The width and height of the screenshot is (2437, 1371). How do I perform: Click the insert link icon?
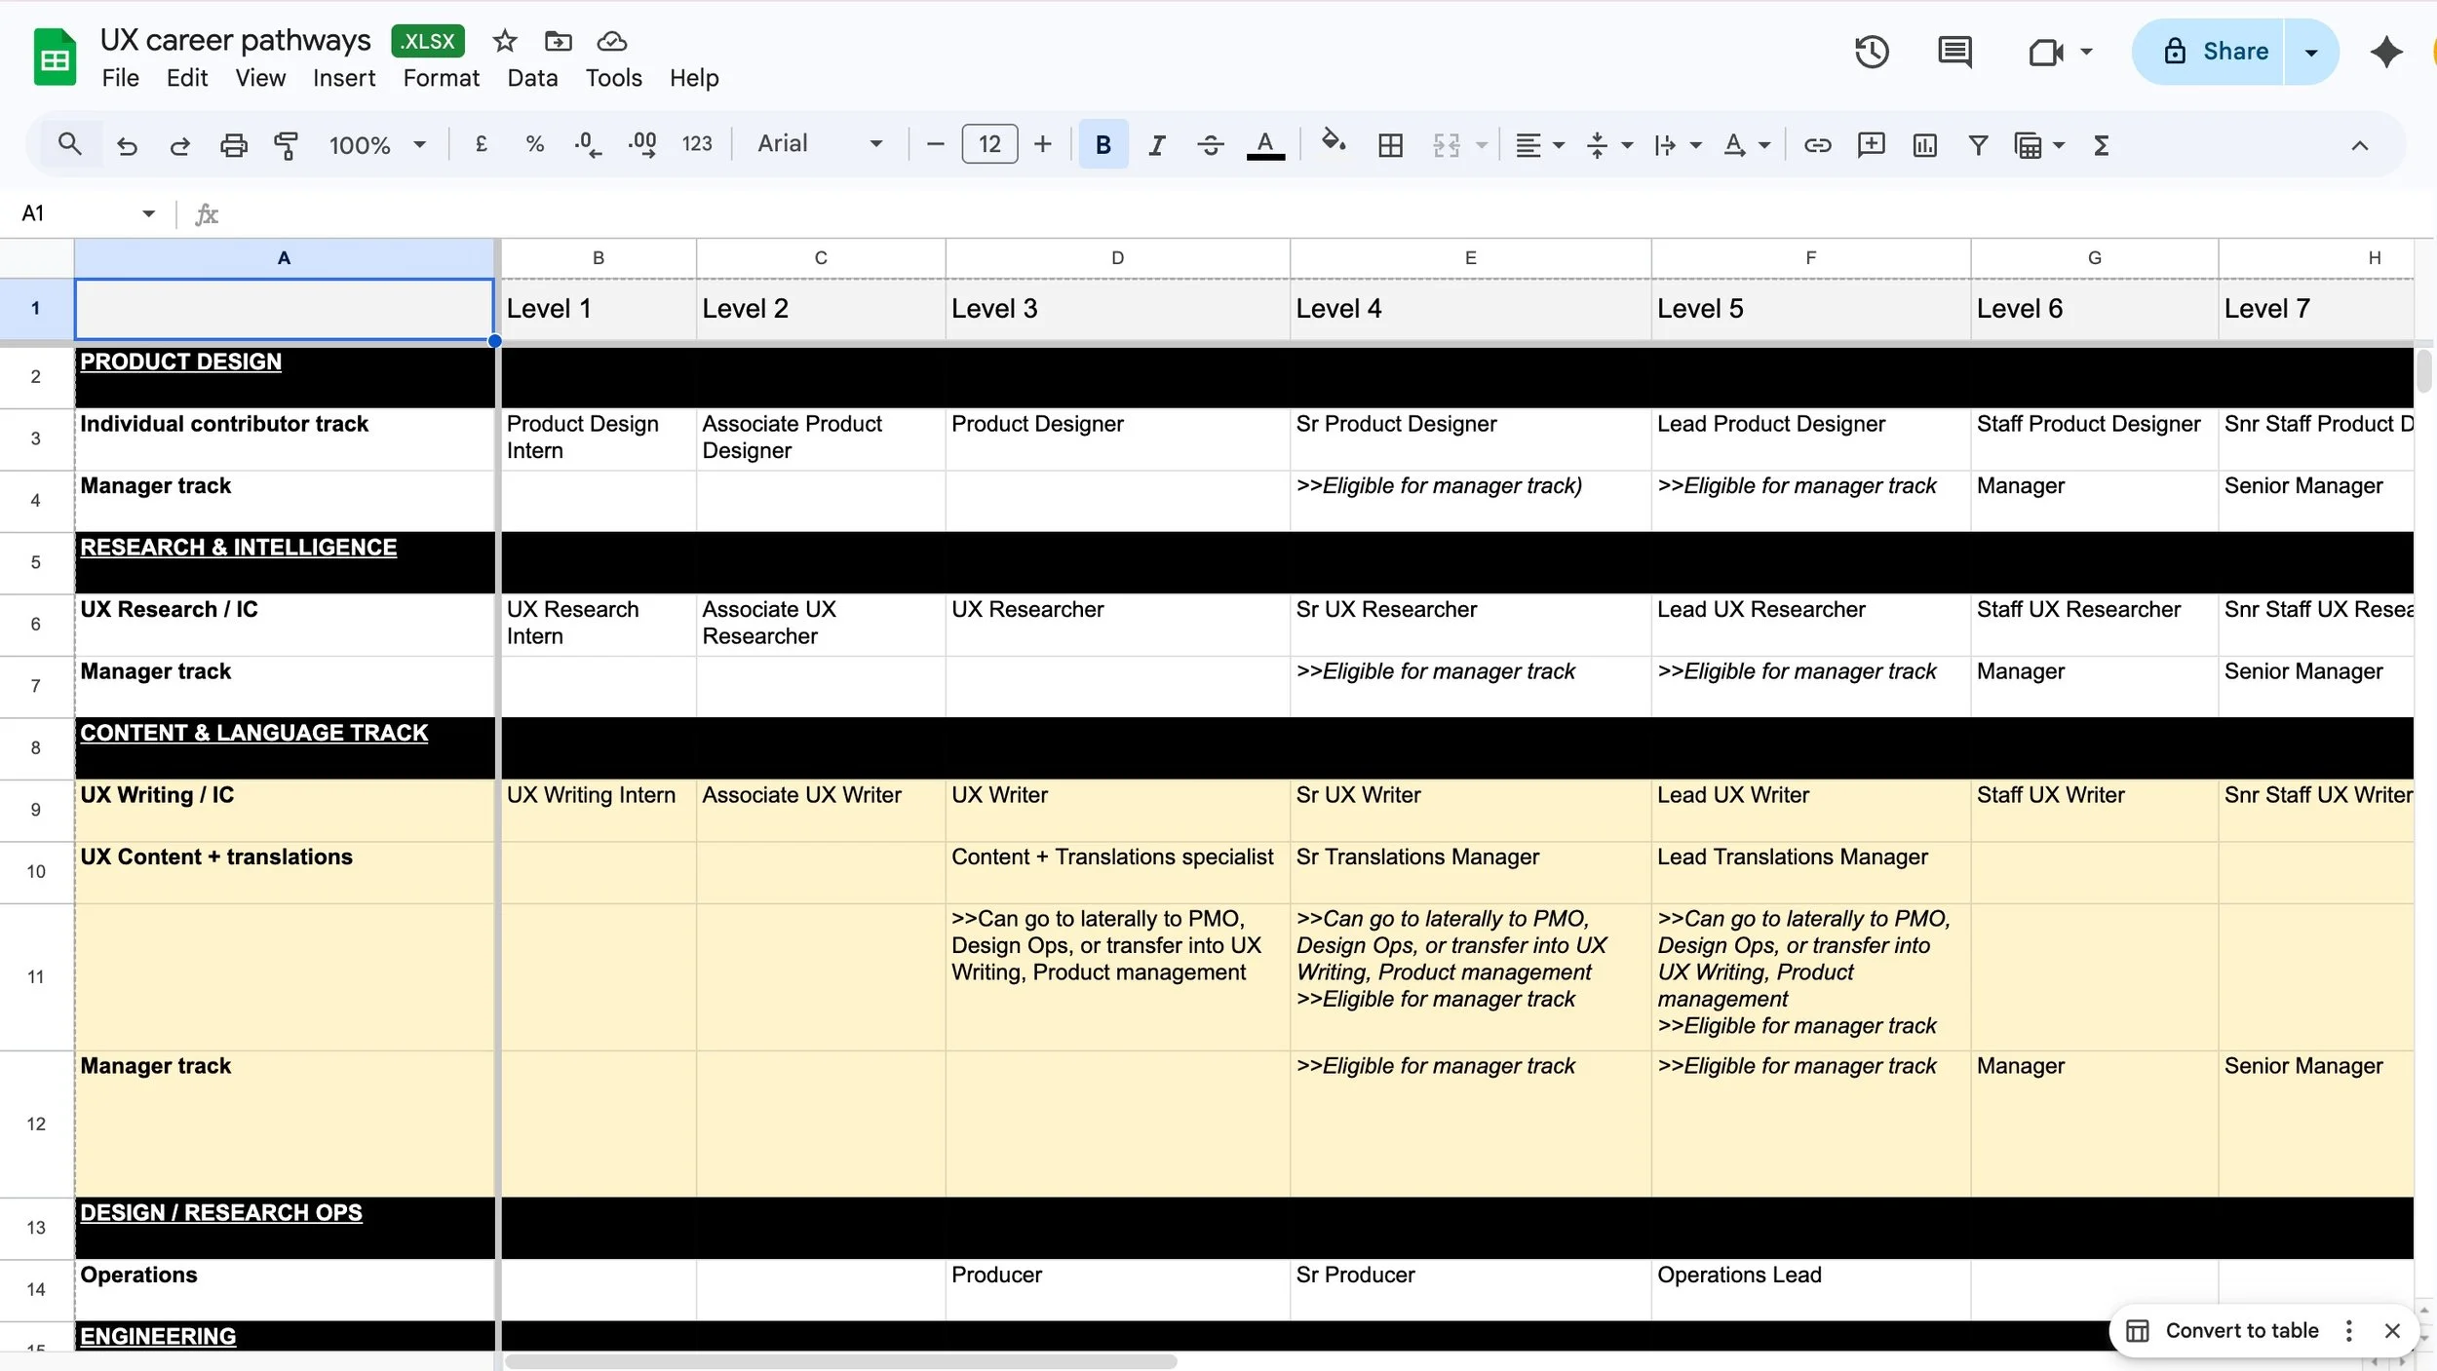pos(1817,145)
